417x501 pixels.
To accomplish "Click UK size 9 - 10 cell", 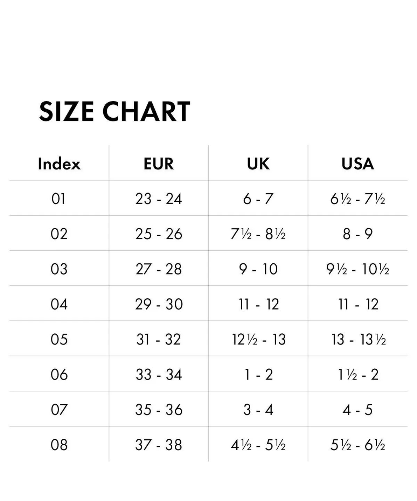I will [x=258, y=269].
